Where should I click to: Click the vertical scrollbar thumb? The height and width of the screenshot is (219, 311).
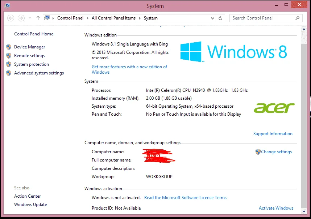[x=304, y=126]
